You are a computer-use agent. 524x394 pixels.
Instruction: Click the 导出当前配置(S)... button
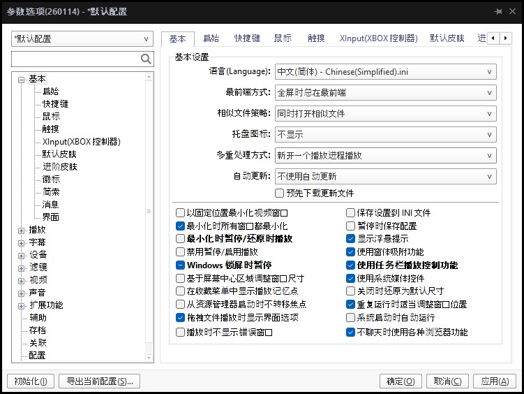99,381
